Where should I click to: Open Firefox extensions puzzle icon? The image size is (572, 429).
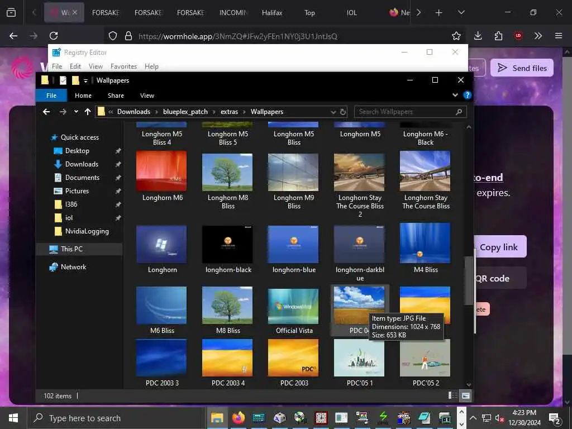pyautogui.click(x=498, y=36)
